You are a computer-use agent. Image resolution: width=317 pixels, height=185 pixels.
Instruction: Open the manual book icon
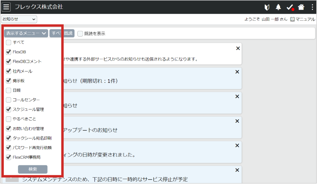coord(292,19)
